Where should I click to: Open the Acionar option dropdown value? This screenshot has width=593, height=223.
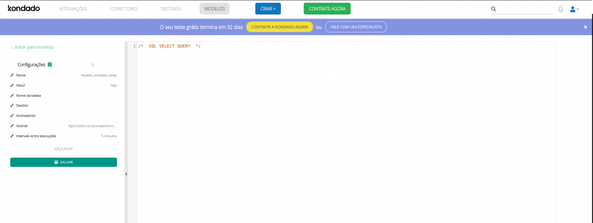pos(92,126)
